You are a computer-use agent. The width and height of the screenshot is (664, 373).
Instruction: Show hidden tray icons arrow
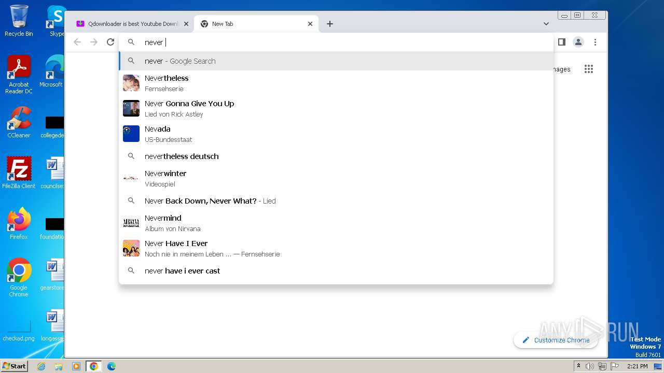point(579,366)
